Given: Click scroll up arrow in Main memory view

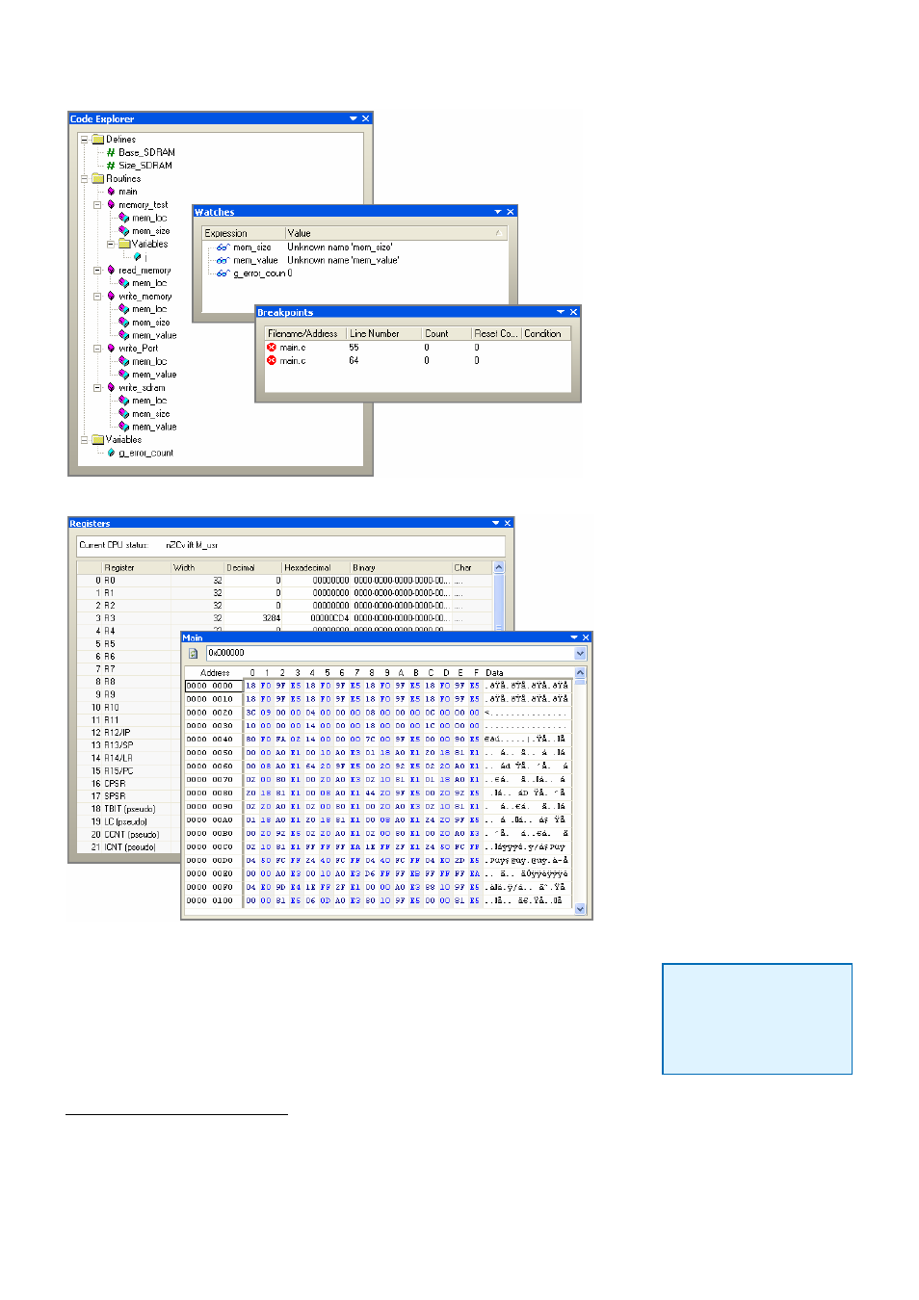Looking at the screenshot, I should click(x=580, y=673).
